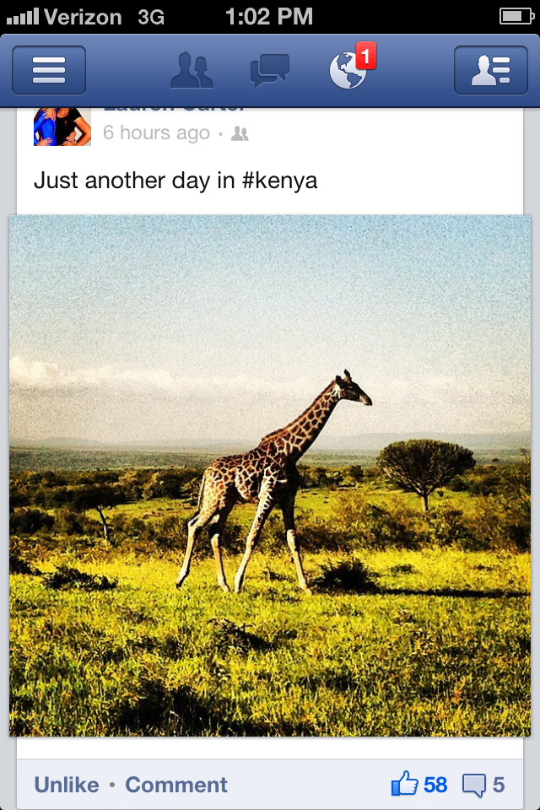The height and width of the screenshot is (810, 540).
Task: Open the messages chat bubbles icon
Action: click(270, 71)
